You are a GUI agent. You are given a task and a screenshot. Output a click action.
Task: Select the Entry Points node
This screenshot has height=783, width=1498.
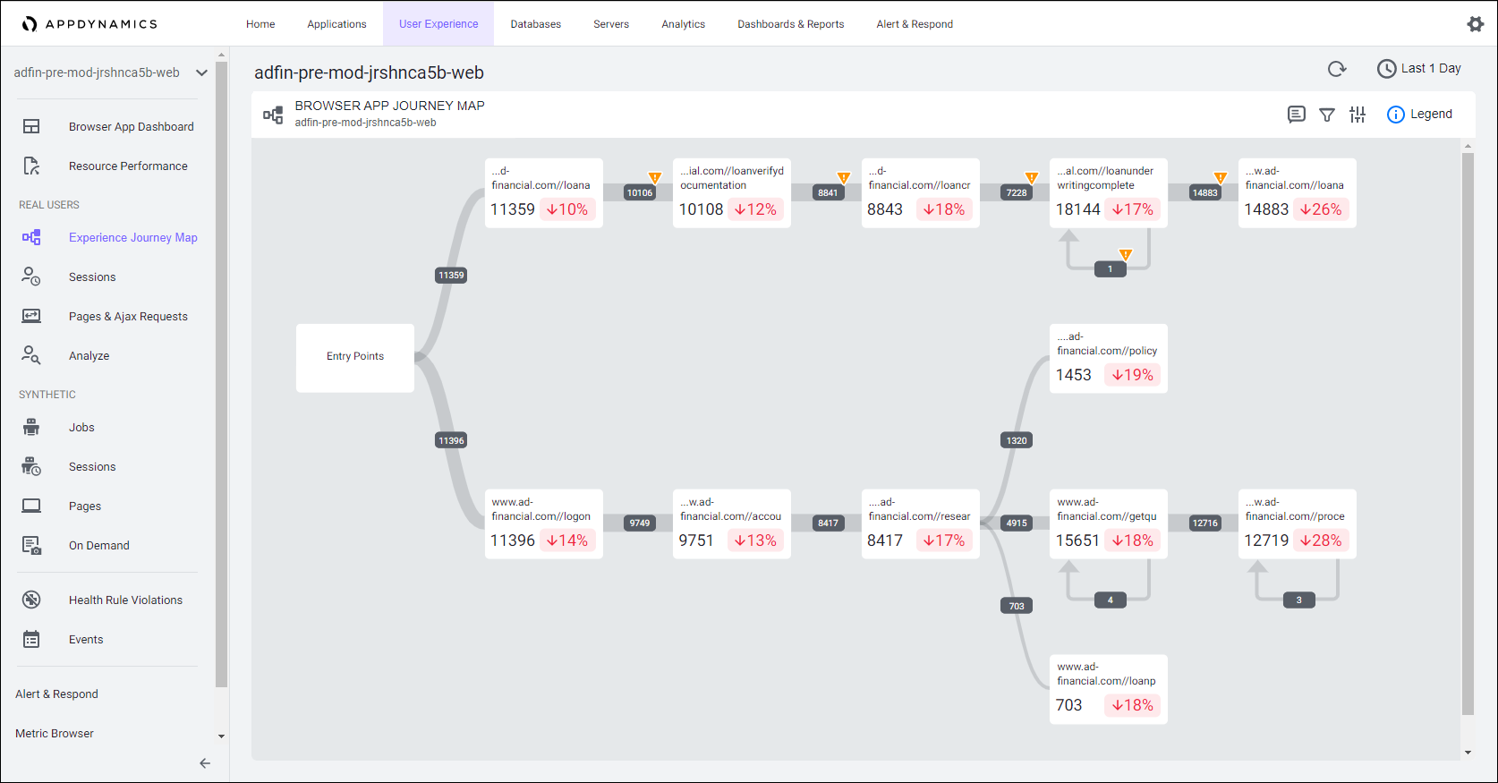click(355, 358)
